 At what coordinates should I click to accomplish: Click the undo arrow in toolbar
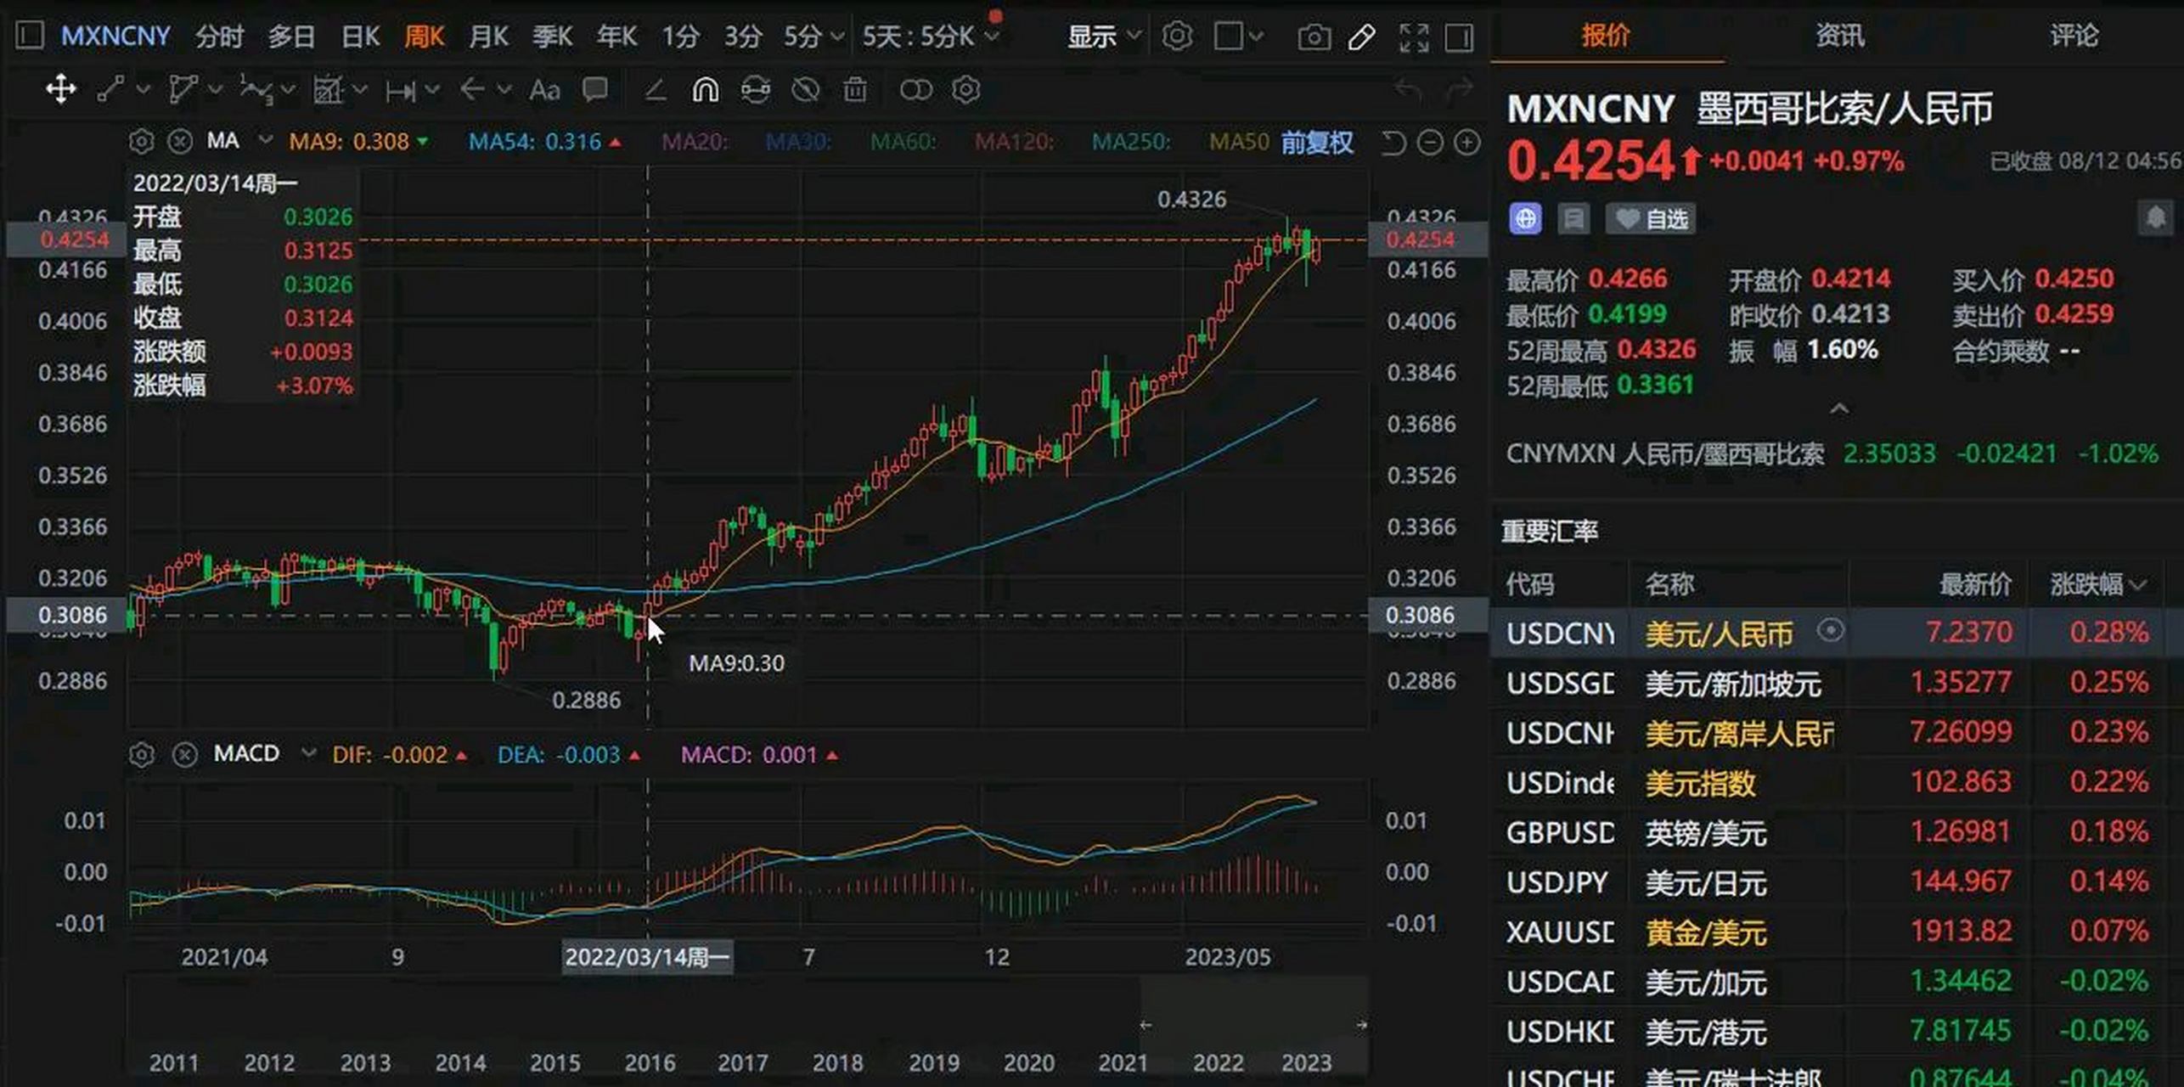point(1409,88)
